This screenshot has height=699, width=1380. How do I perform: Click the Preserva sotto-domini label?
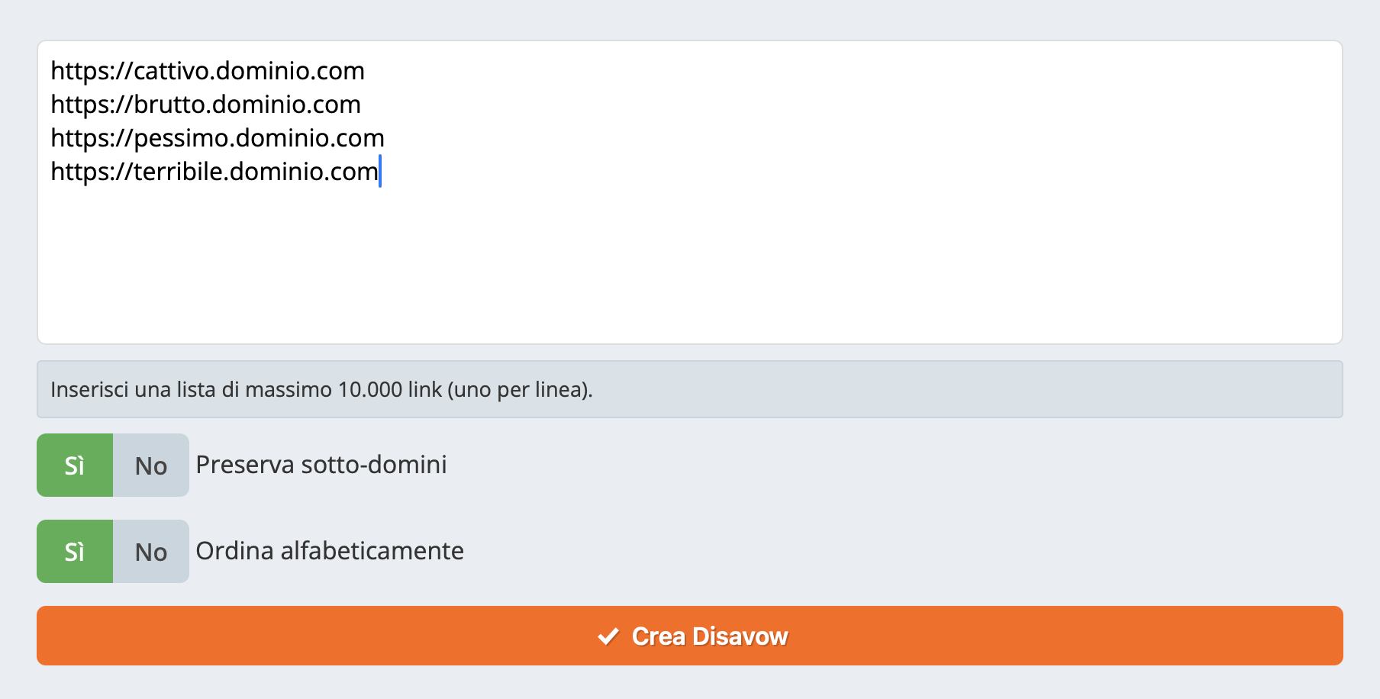[321, 465]
